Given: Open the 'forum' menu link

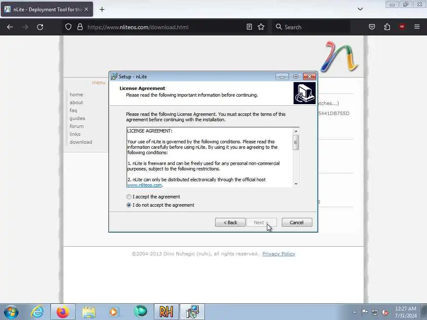Looking at the screenshot, I should pos(77,126).
